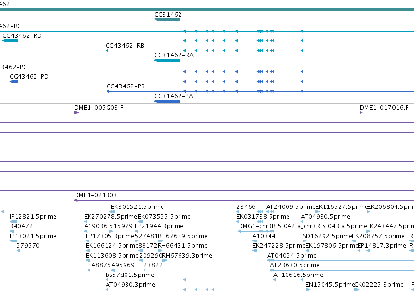Click the 419036 EST label
This screenshot has height=292, width=414.
click(96, 226)
